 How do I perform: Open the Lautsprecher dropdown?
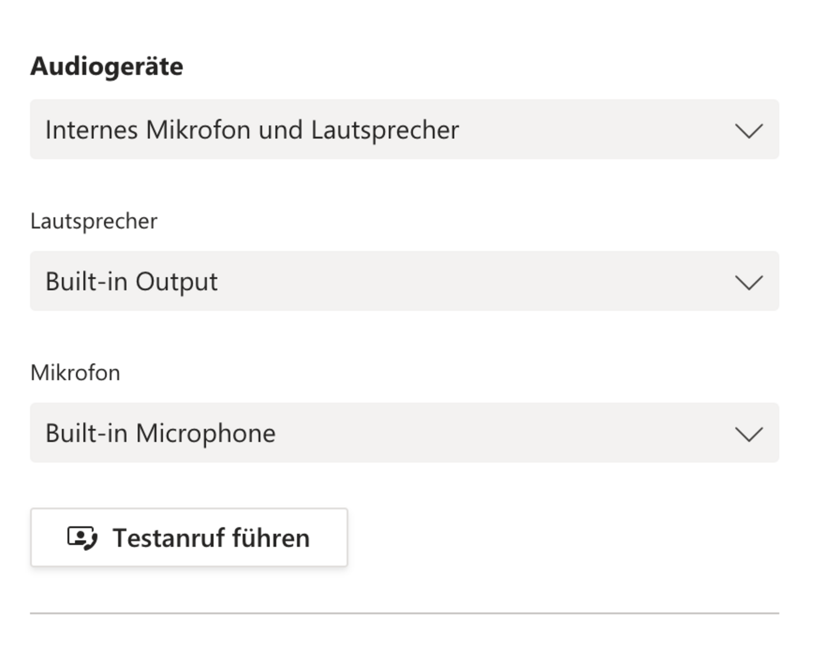(x=405, y=281)
